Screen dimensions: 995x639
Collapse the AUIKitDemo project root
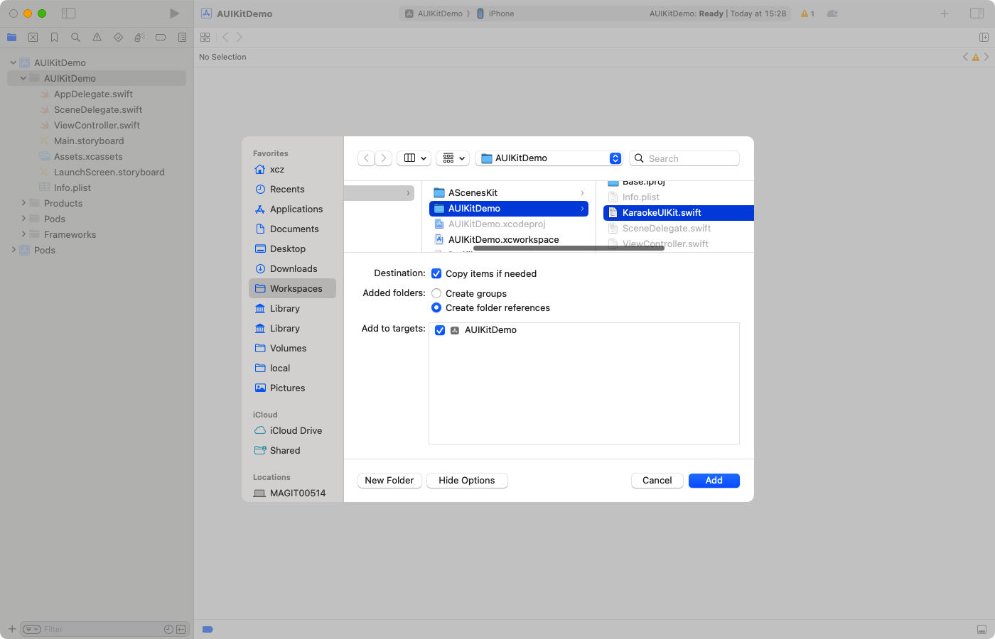tap(13, 62)
